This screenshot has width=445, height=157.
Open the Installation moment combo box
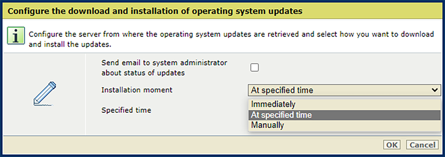tap(344, 90)
